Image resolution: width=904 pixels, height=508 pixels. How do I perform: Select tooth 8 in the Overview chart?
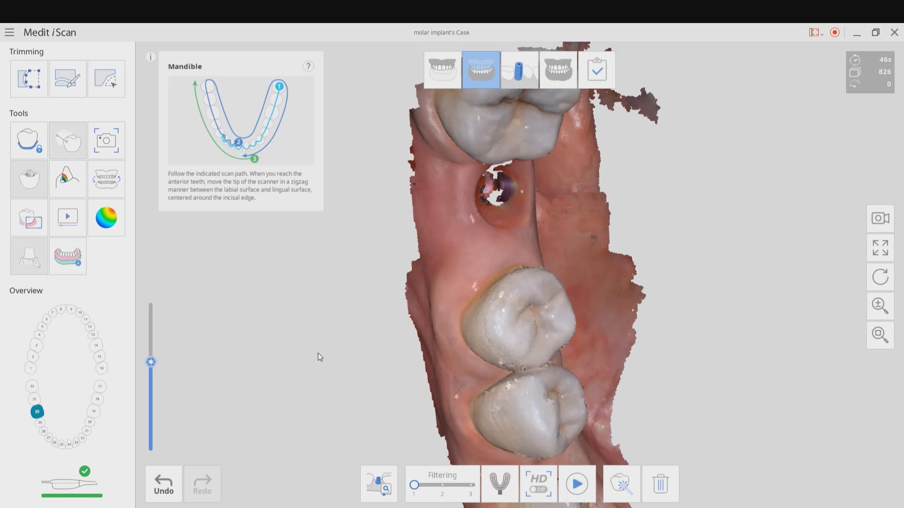click(x=61, y=310)
